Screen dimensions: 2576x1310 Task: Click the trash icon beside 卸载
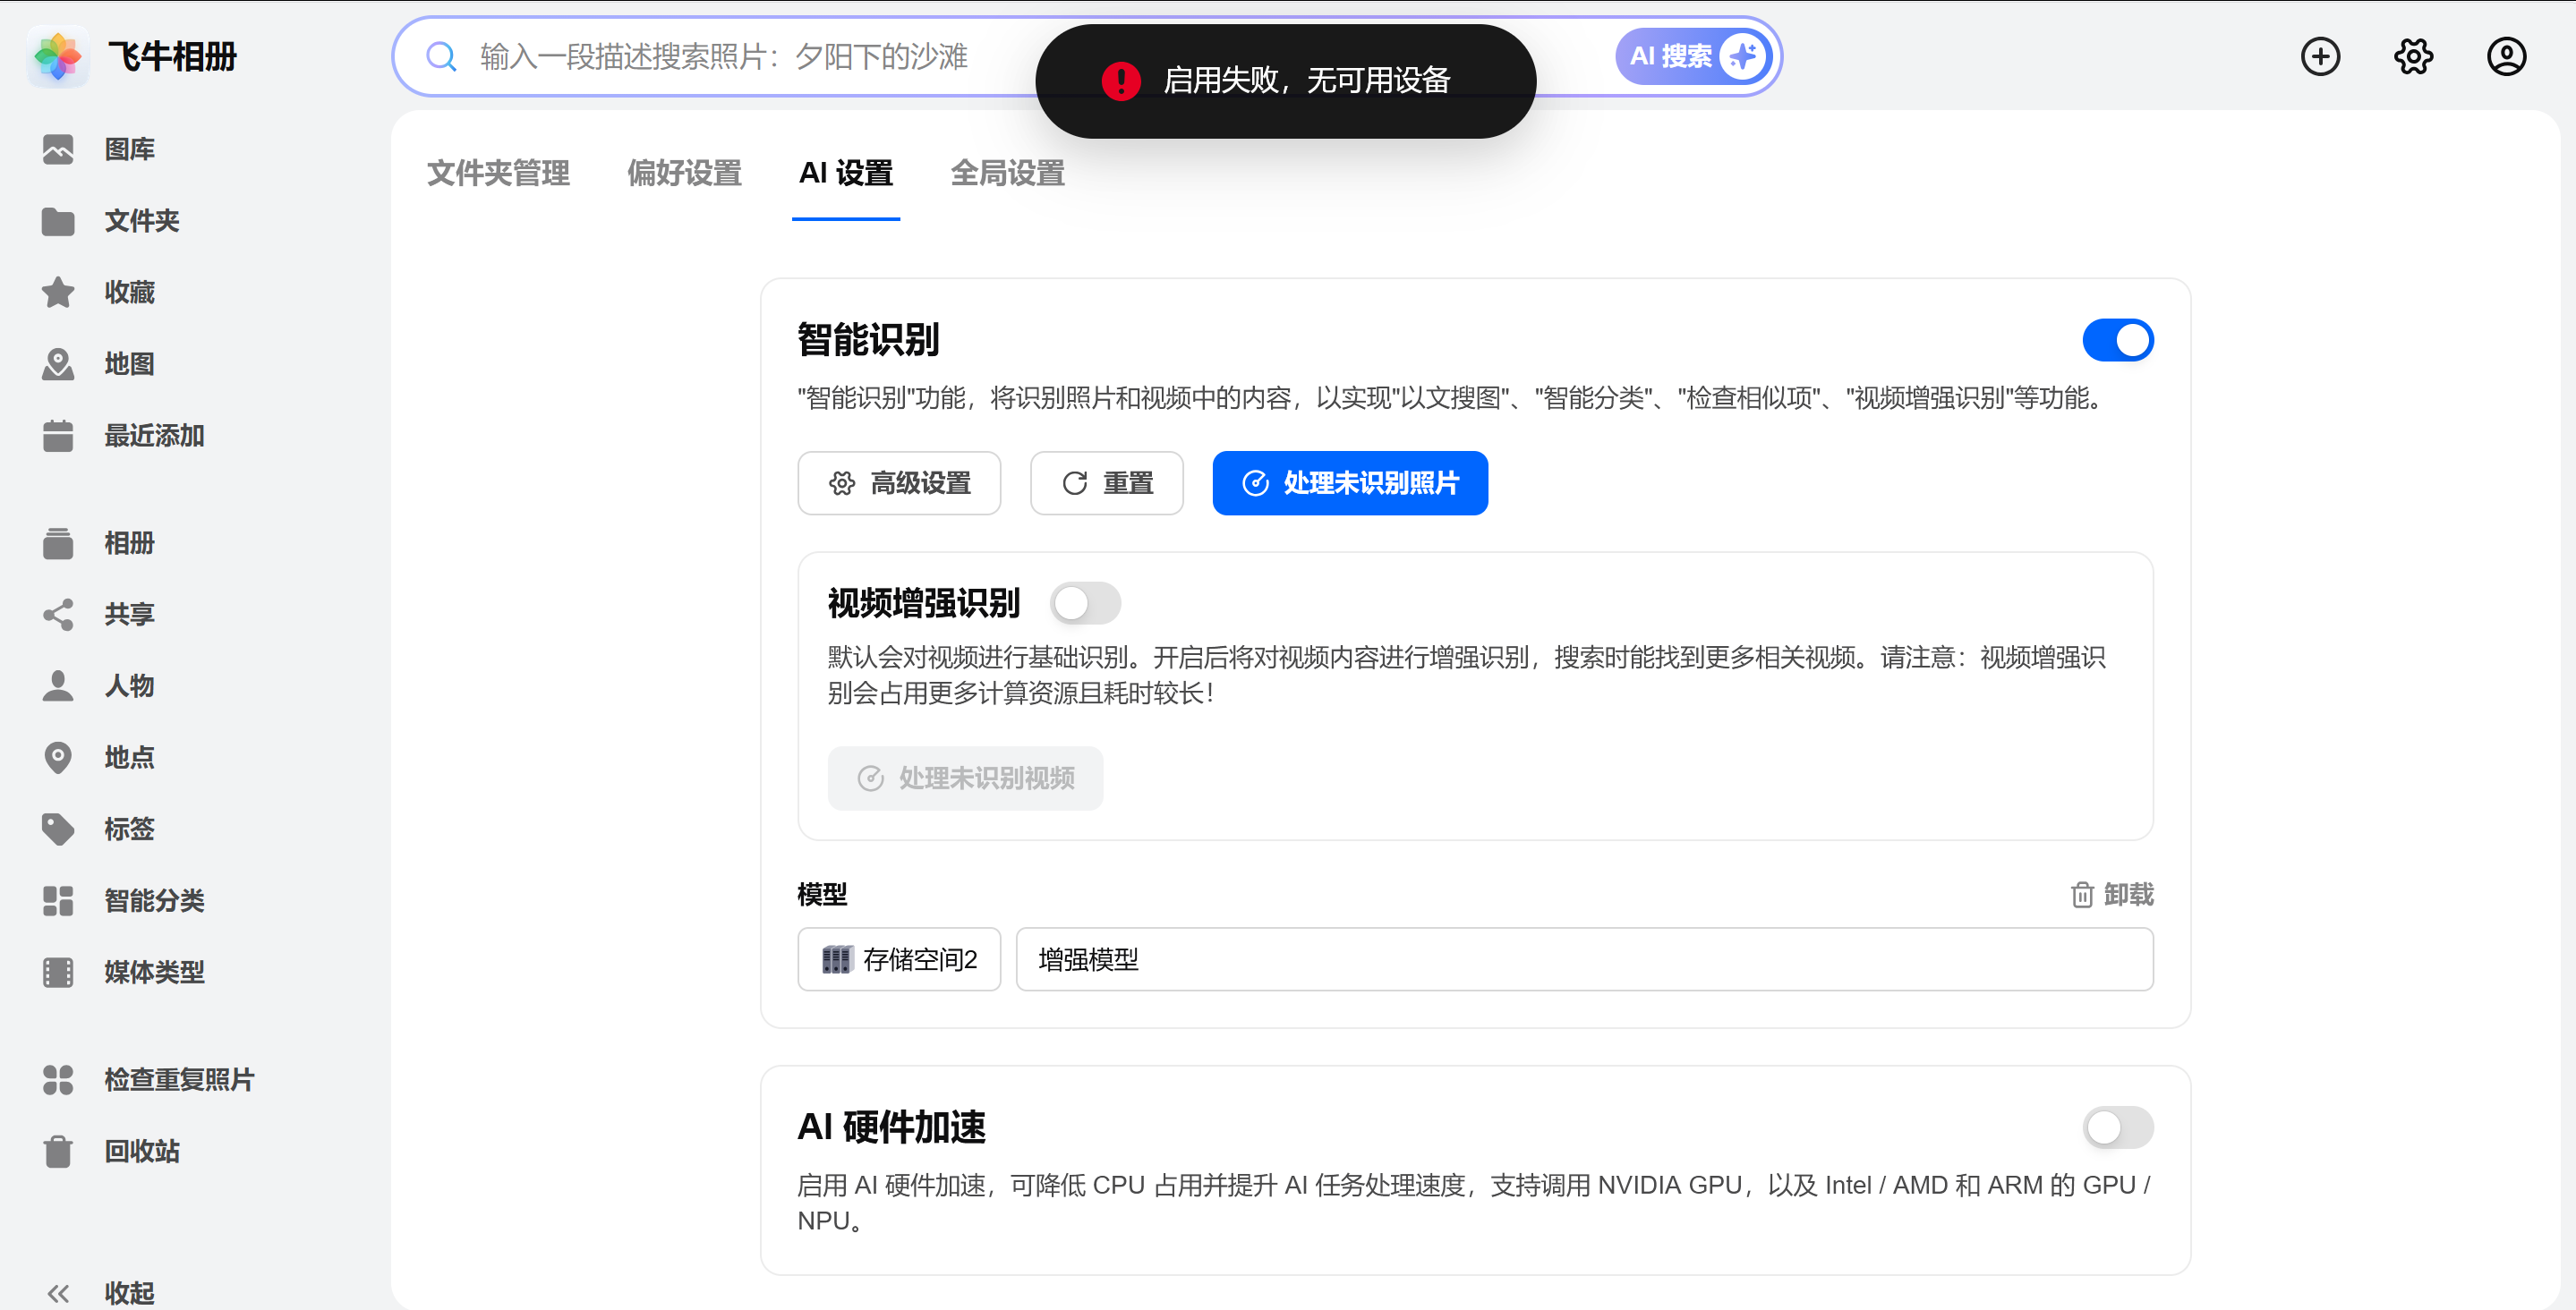pos(2082,895)
